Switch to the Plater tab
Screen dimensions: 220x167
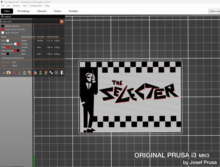7,11
